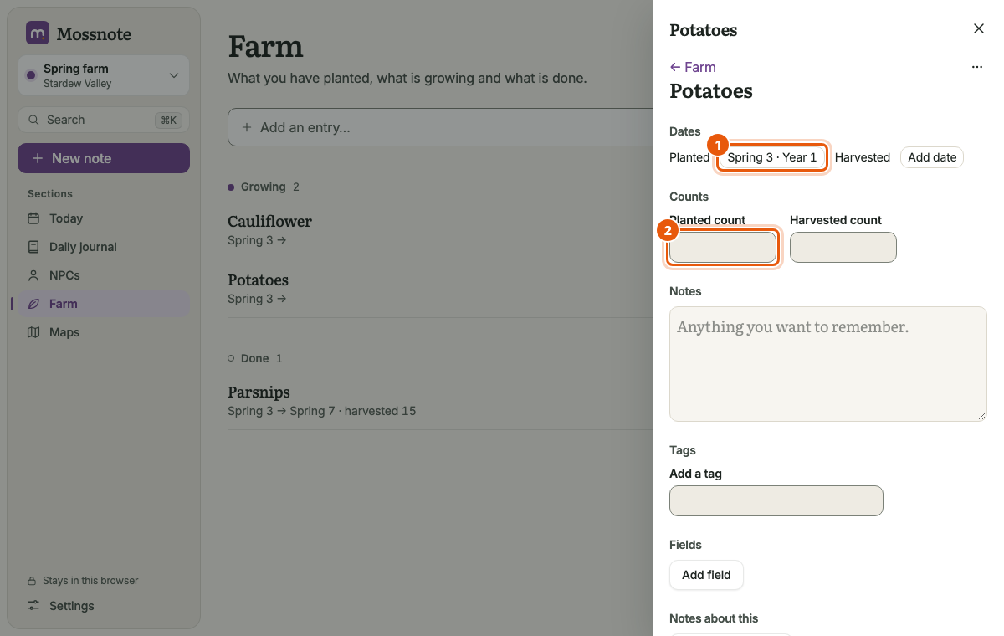Edit the Spring 3 · Year 1 planted date
Image resolution: width=1004 pixels, height=636 pixels.
coord(772,157)
